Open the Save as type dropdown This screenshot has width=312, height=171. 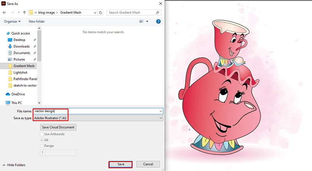[x=98, y=118]
